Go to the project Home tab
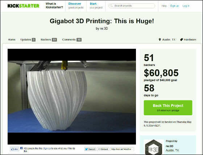This screenshot has width=203, height=155. (x=12, y=40)
